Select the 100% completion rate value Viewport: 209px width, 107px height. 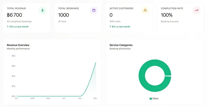167,15
